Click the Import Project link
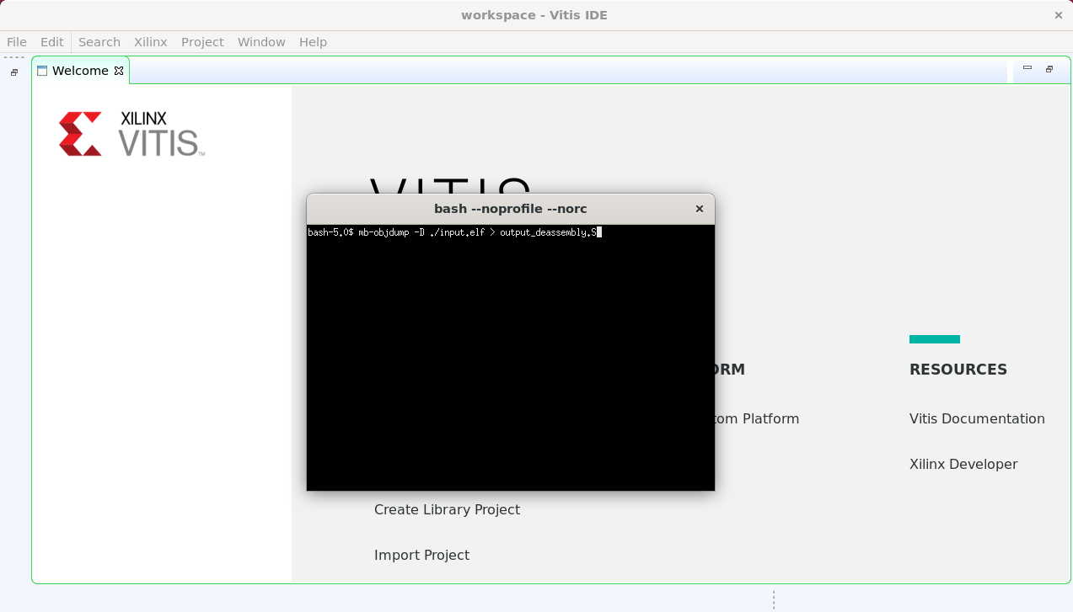This screenshot has width=1073, height=612. 421,555
